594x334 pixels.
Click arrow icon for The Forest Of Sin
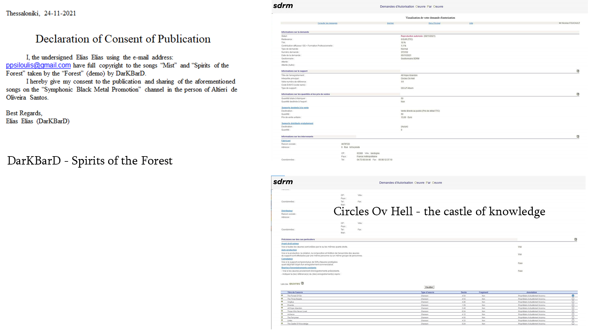click(x=282, y=296)
